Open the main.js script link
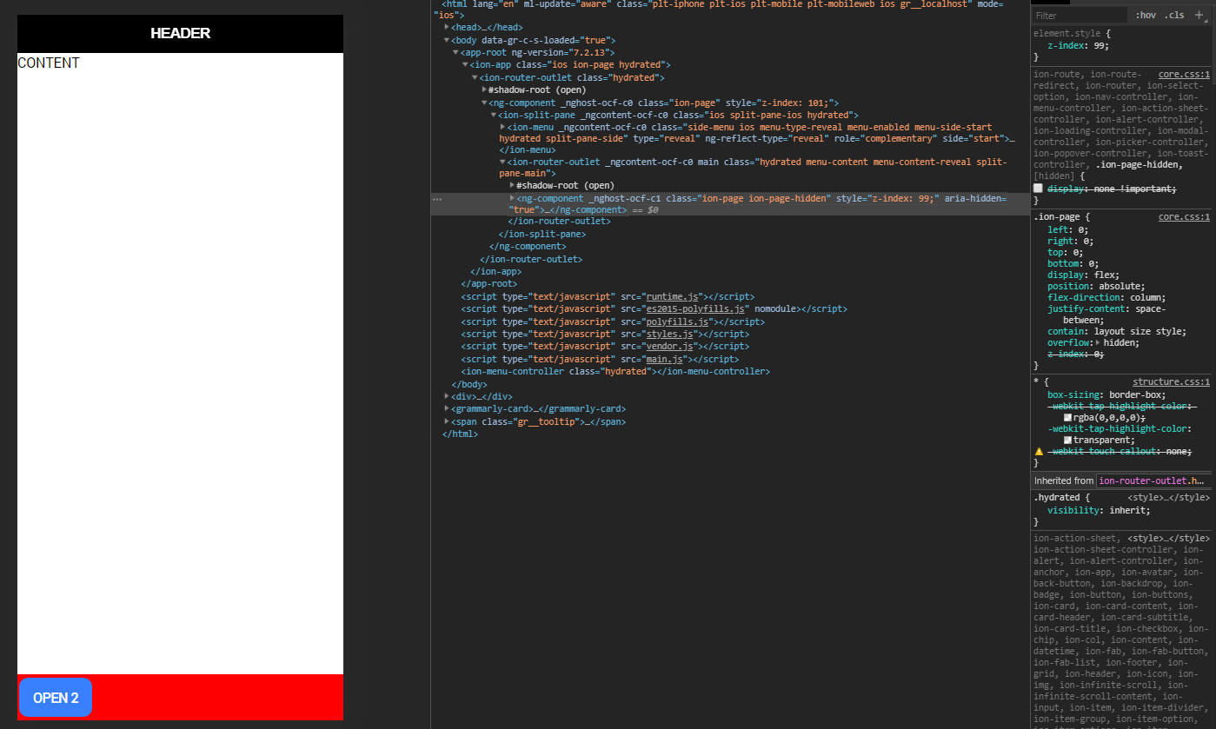1216x729 pixels. tap(665, 359)
